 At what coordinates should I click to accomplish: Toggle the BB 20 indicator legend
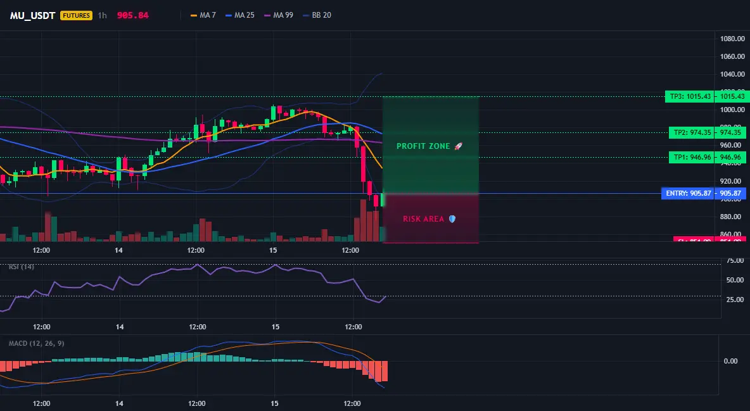[x=317, y=15]
